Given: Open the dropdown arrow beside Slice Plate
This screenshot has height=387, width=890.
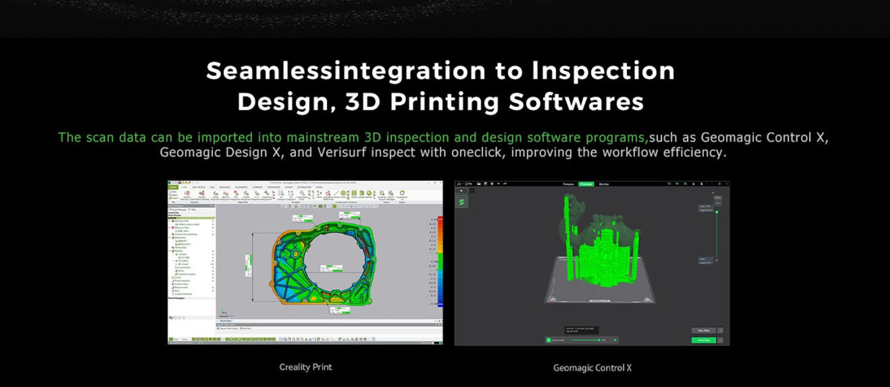Looking at the screenshot, I should [x=721, y=330].
